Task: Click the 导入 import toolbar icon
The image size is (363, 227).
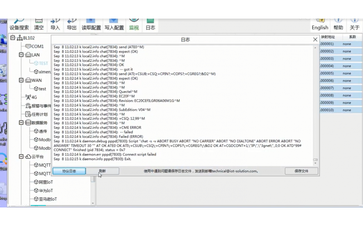Action: [x=55, y=24]
